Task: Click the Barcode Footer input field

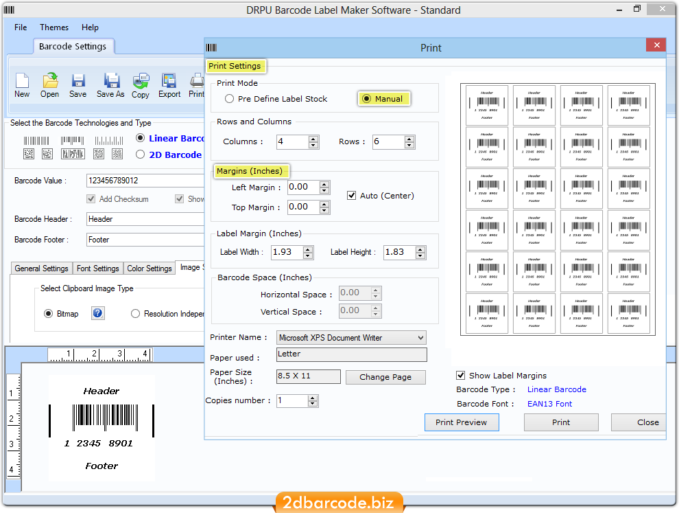Action: (145, 240)
